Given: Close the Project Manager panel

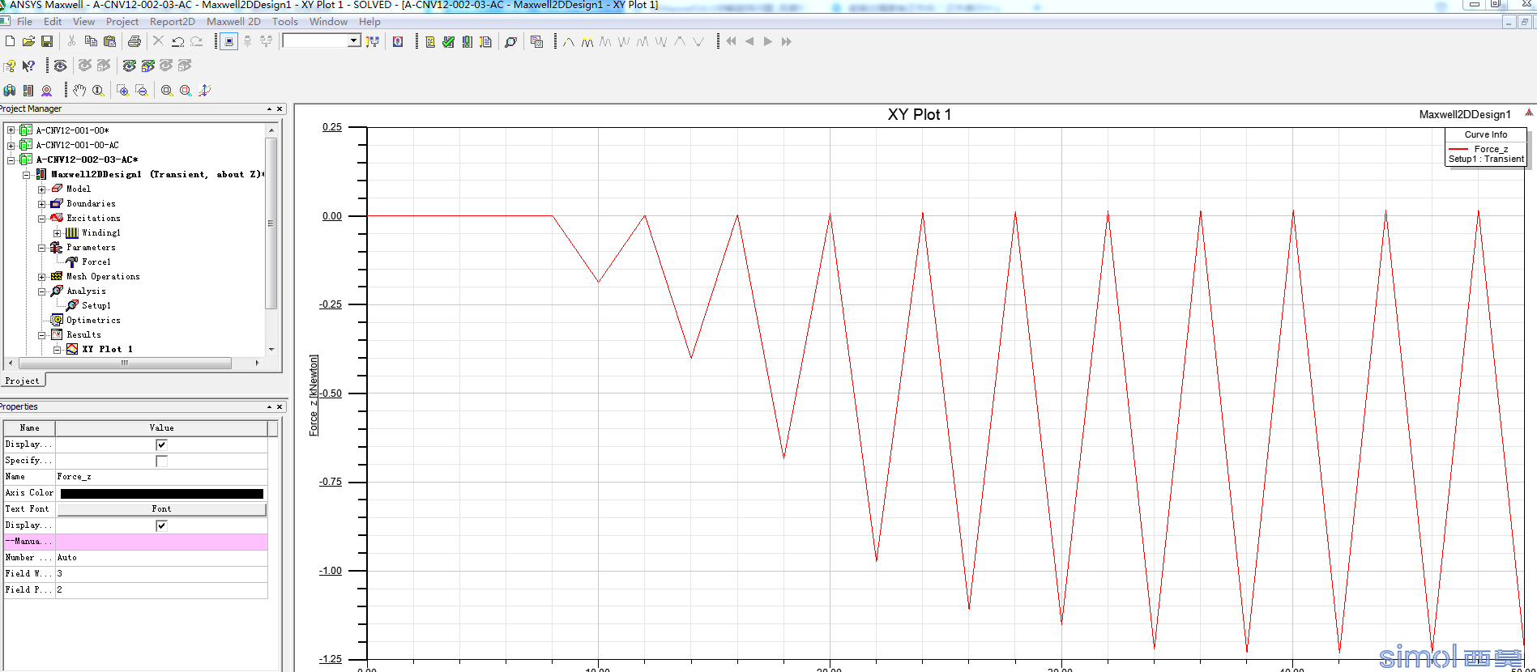Looking at the screenshot, I should click(x=280, y=109).
